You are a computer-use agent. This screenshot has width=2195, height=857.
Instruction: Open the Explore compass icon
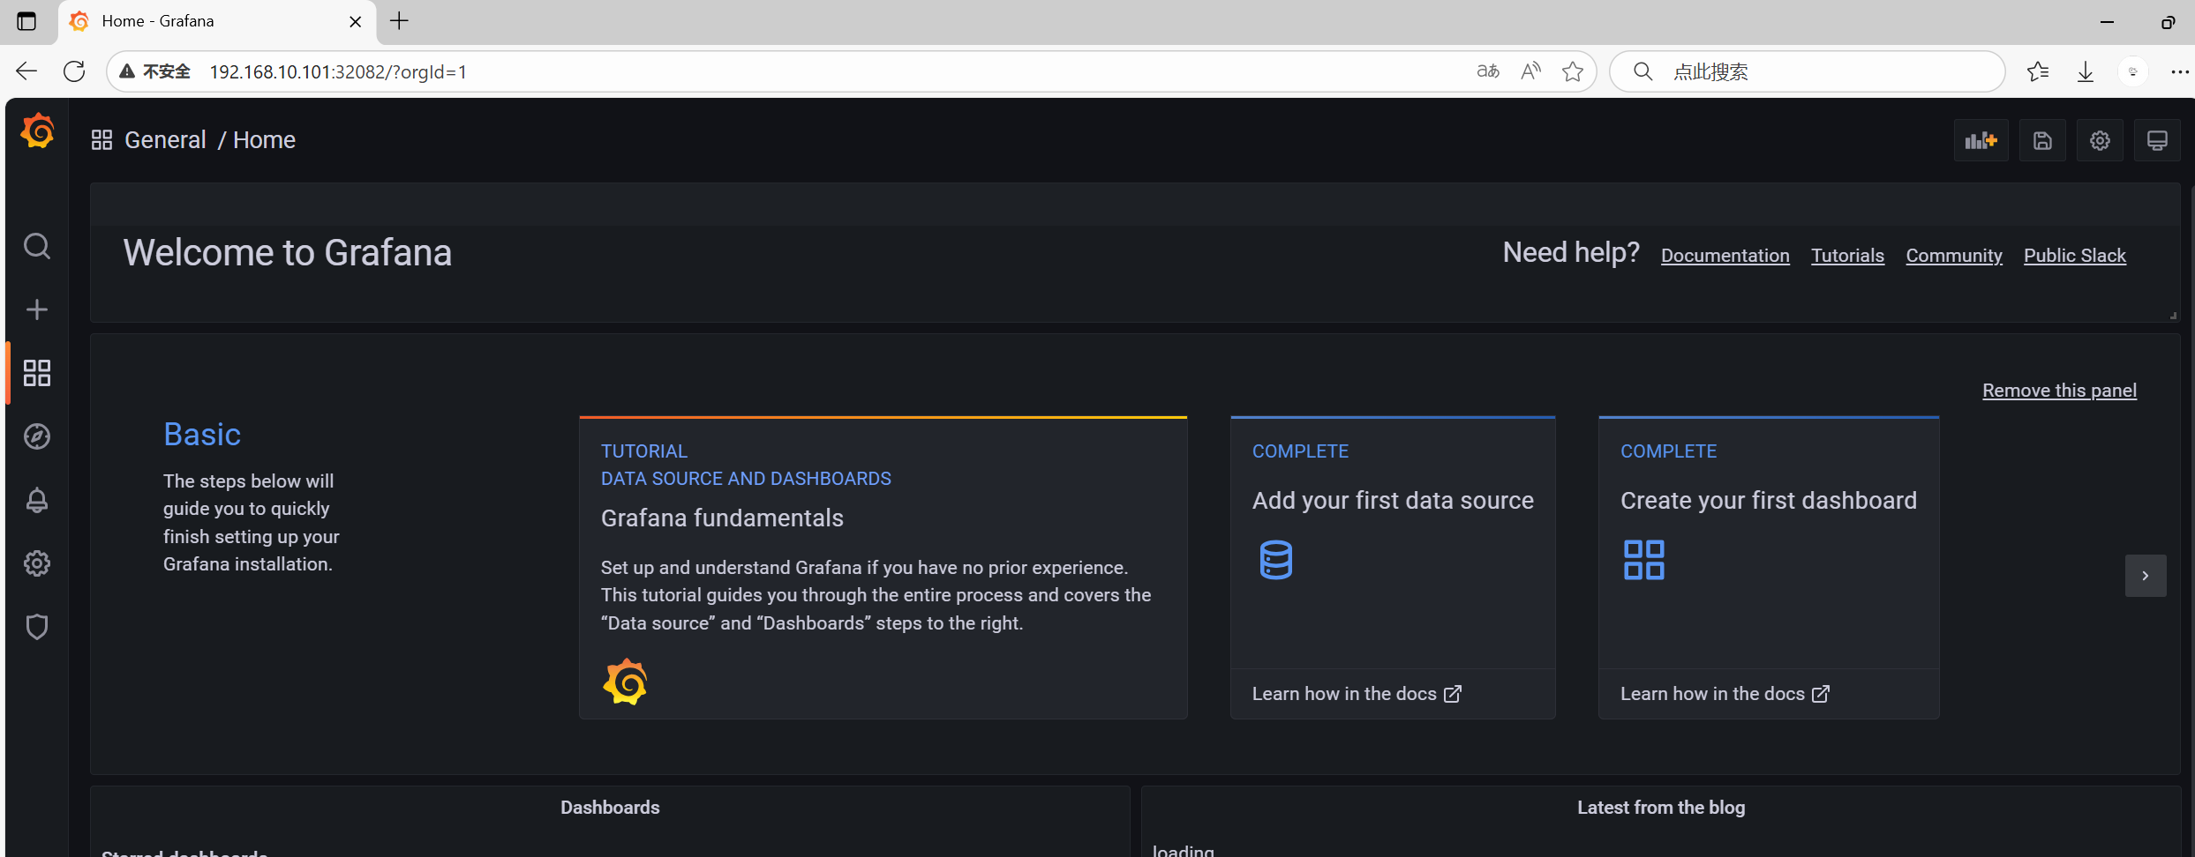37,436
